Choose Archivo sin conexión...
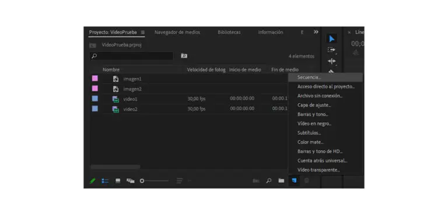 325,96
